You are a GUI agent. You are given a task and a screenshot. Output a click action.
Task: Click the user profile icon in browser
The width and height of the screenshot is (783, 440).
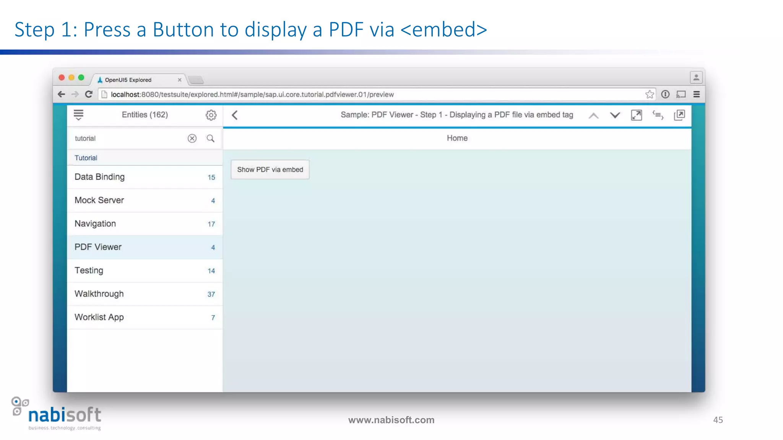click(x=696, y=78)
